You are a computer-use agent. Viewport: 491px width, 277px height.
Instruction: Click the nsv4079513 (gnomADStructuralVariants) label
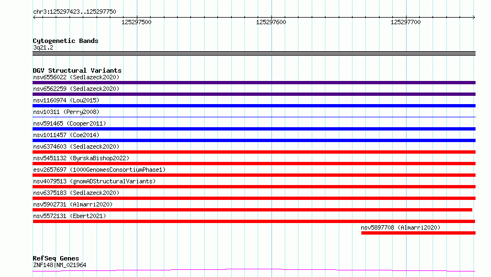pos(94,181)
